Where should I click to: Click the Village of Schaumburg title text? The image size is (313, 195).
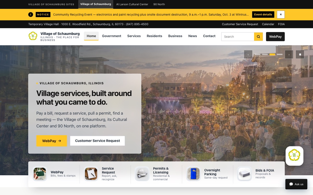click(60, 34)
